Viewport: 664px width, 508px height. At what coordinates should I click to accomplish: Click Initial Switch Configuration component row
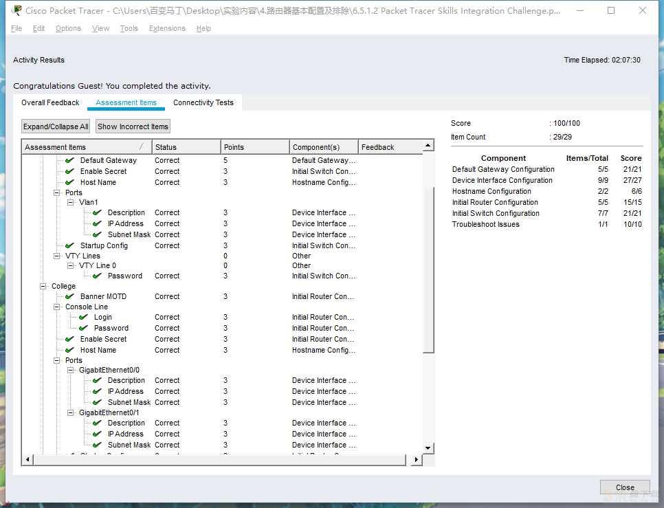tap(546, 213)
